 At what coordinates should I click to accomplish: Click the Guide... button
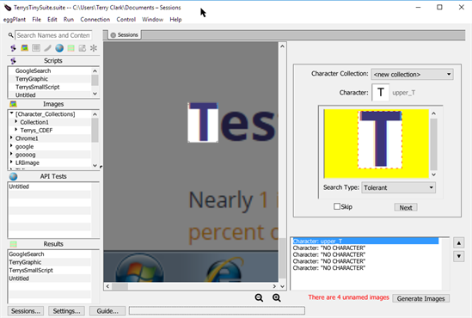(x=107, y=311)
